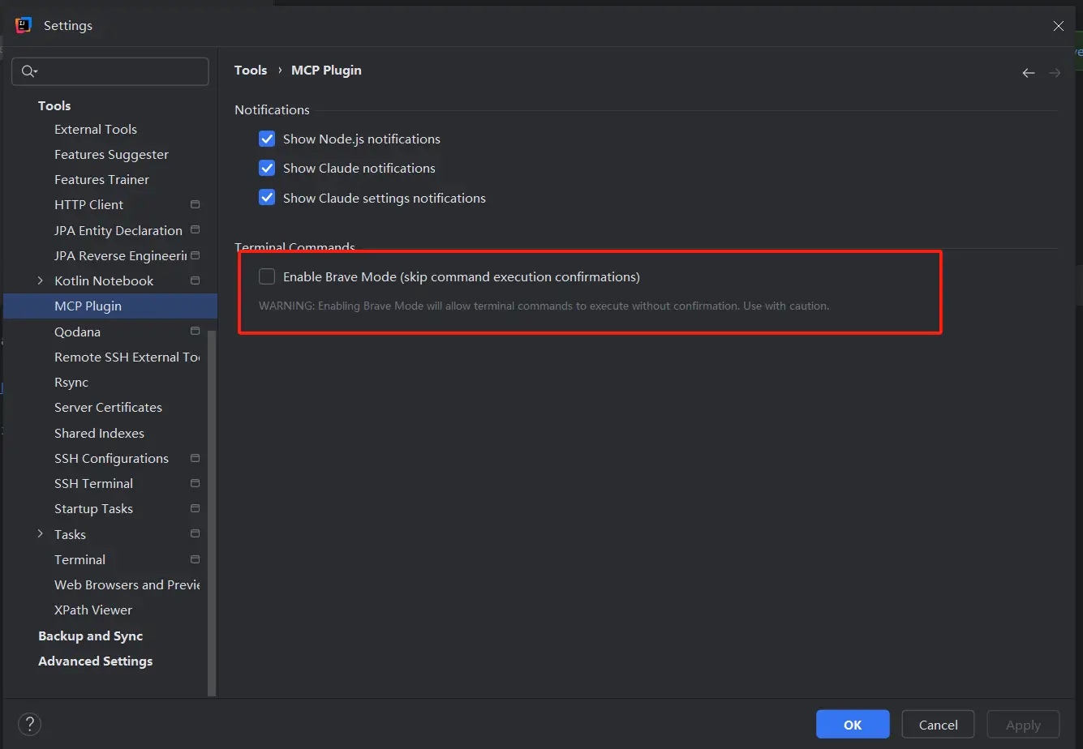Screen dimensions: 1083x749
Task: Click the Cancel button
Action: click(939, 725)
